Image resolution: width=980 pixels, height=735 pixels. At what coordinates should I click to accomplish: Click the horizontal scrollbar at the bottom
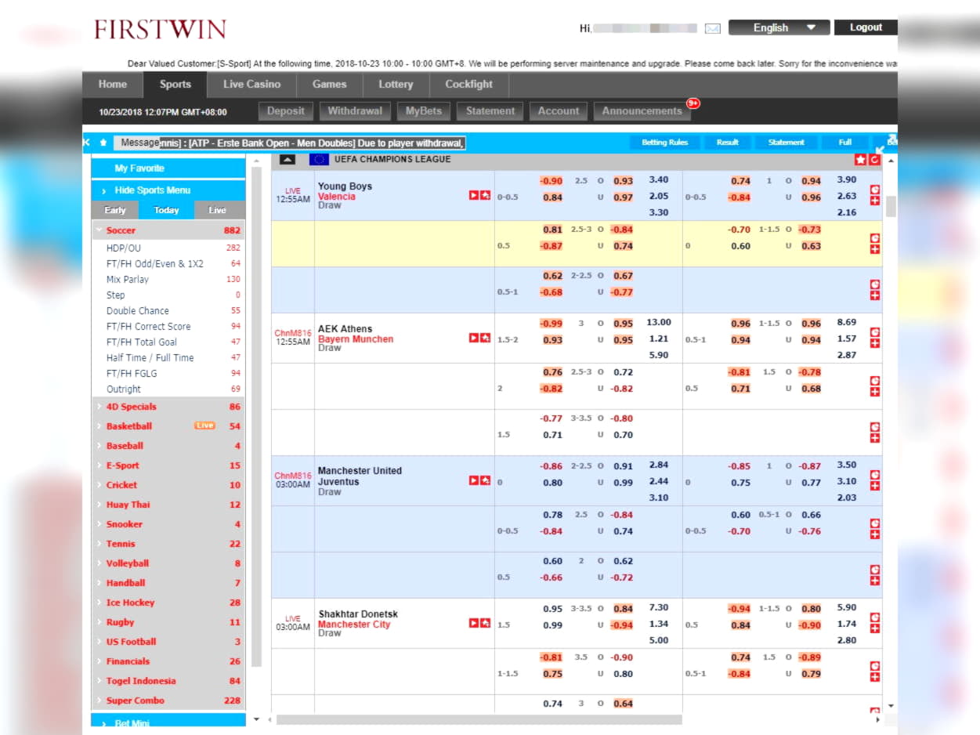479,719
